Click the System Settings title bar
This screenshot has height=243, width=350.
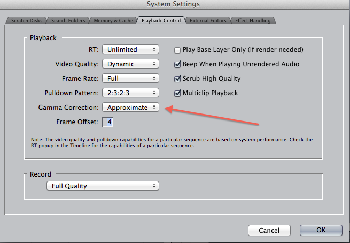click(175, 4)
